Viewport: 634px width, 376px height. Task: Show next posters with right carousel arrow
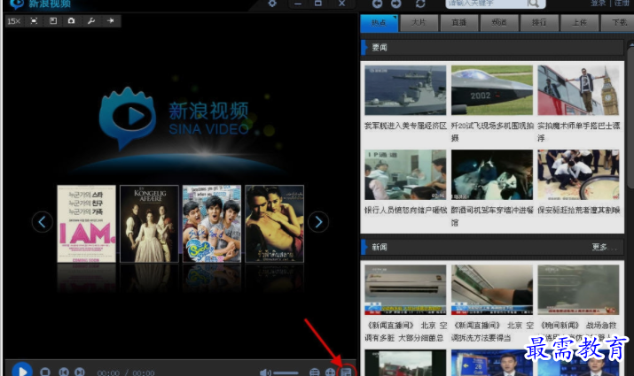(318, 221)
